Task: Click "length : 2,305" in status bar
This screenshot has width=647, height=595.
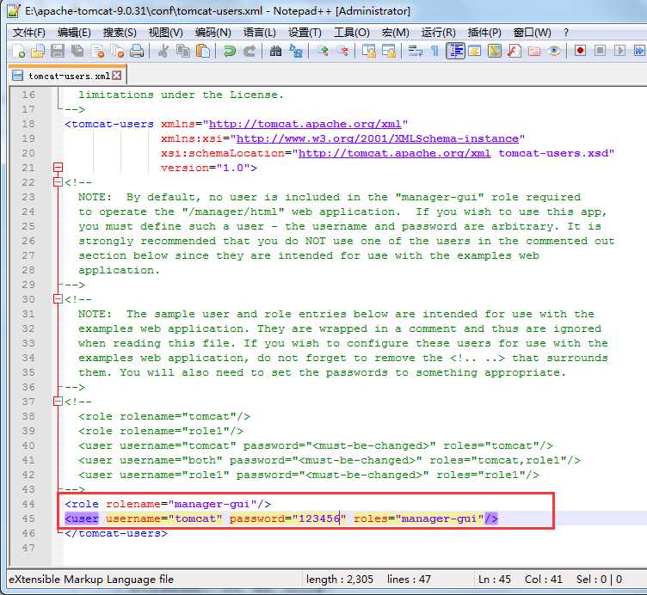Action: 340,580
